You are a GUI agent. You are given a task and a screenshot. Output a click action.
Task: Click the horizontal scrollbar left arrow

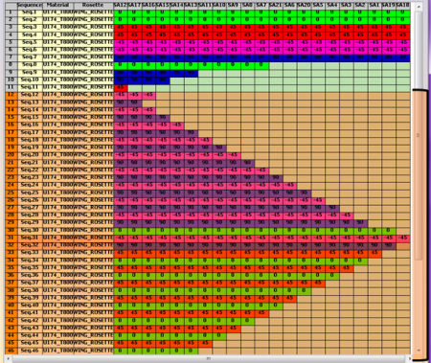point(9,358)
